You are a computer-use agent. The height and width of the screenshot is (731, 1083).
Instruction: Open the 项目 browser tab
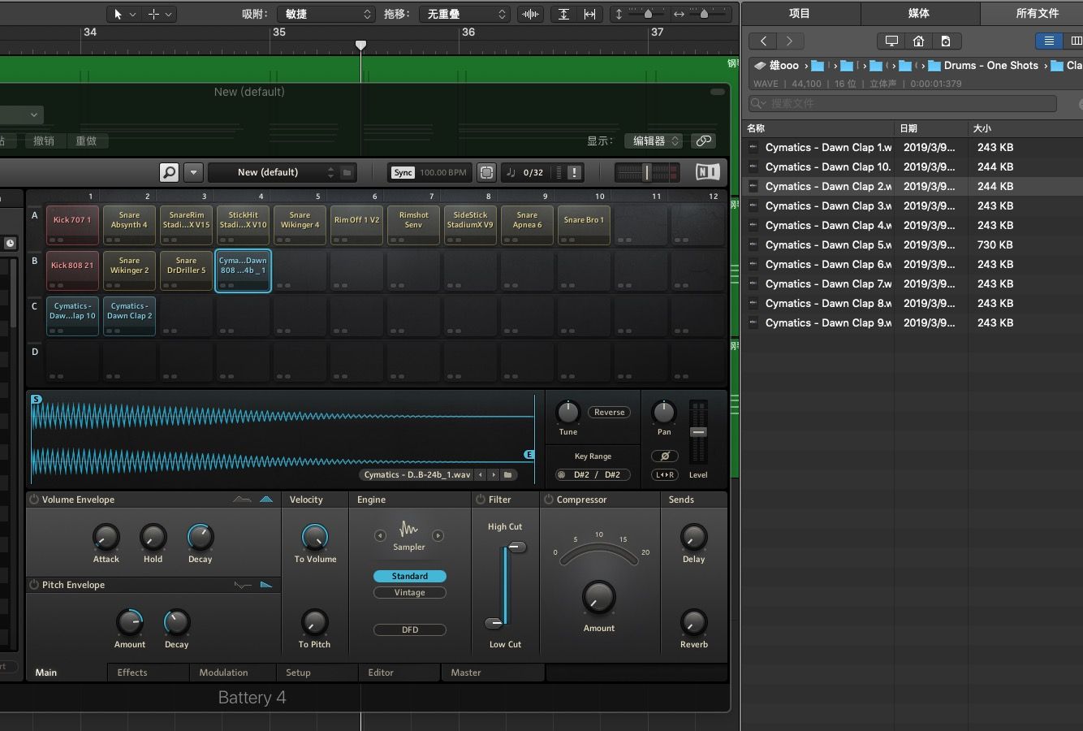(800, 13)
